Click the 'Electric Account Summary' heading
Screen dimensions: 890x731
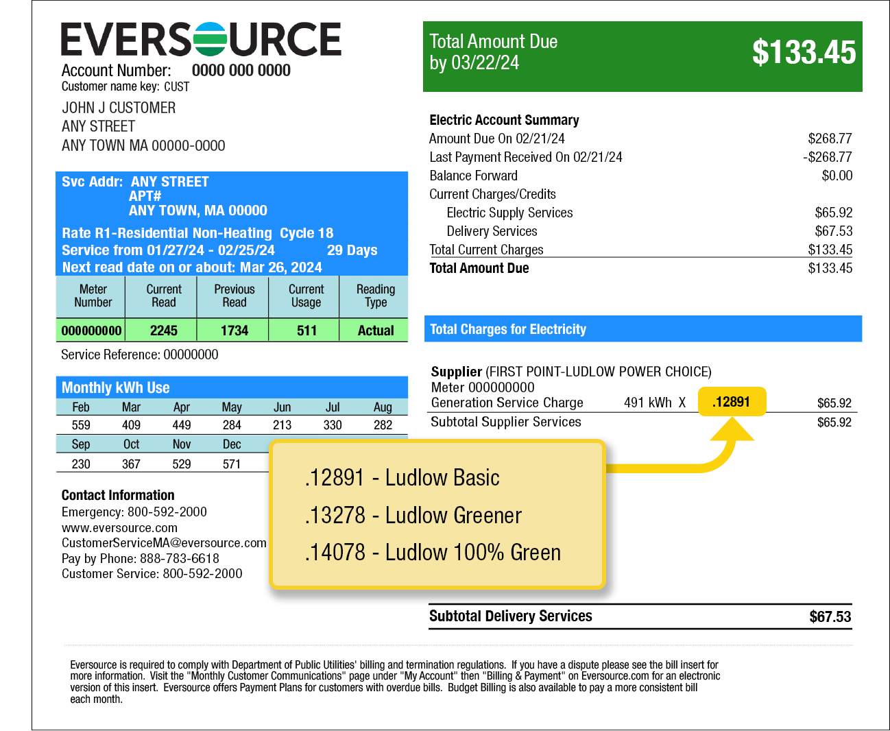pos(504,120)
